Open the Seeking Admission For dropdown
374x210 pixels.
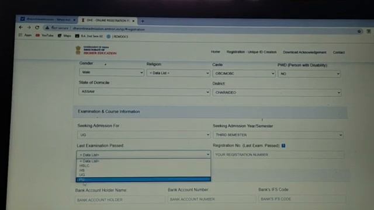pyautogui.click(x=144, y=135)
